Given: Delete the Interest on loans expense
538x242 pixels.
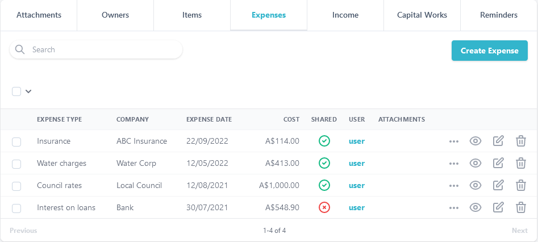Looking at the screenshot, I should point(520,208).
